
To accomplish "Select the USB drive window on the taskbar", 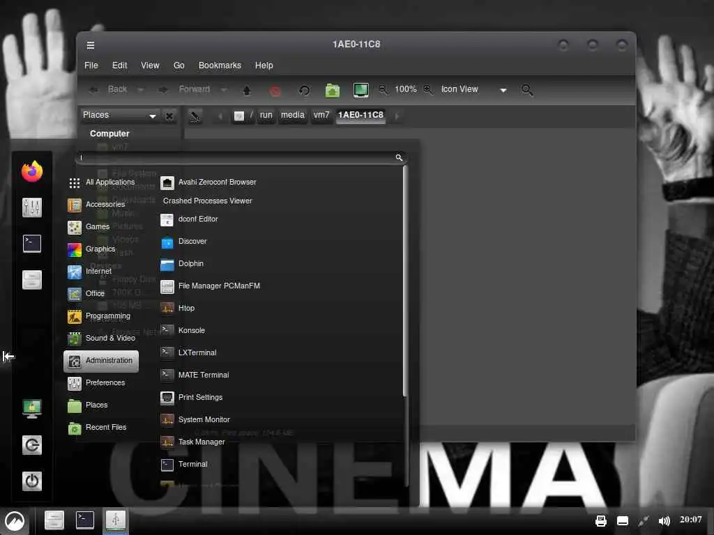I will 115,520.
